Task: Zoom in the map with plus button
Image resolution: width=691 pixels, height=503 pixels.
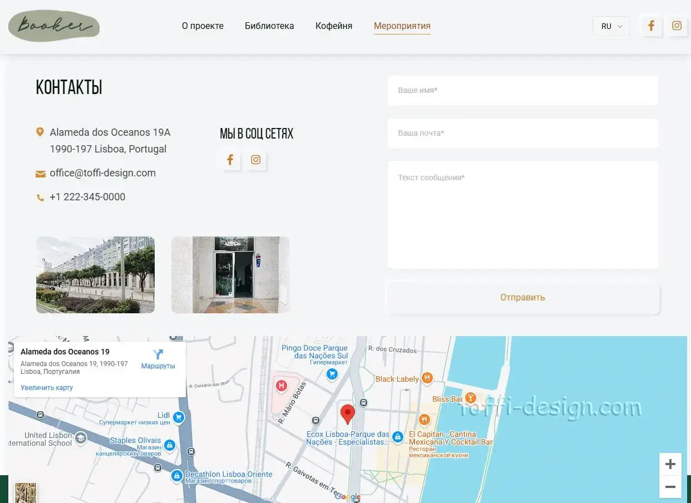Action: tap(670, 464)
